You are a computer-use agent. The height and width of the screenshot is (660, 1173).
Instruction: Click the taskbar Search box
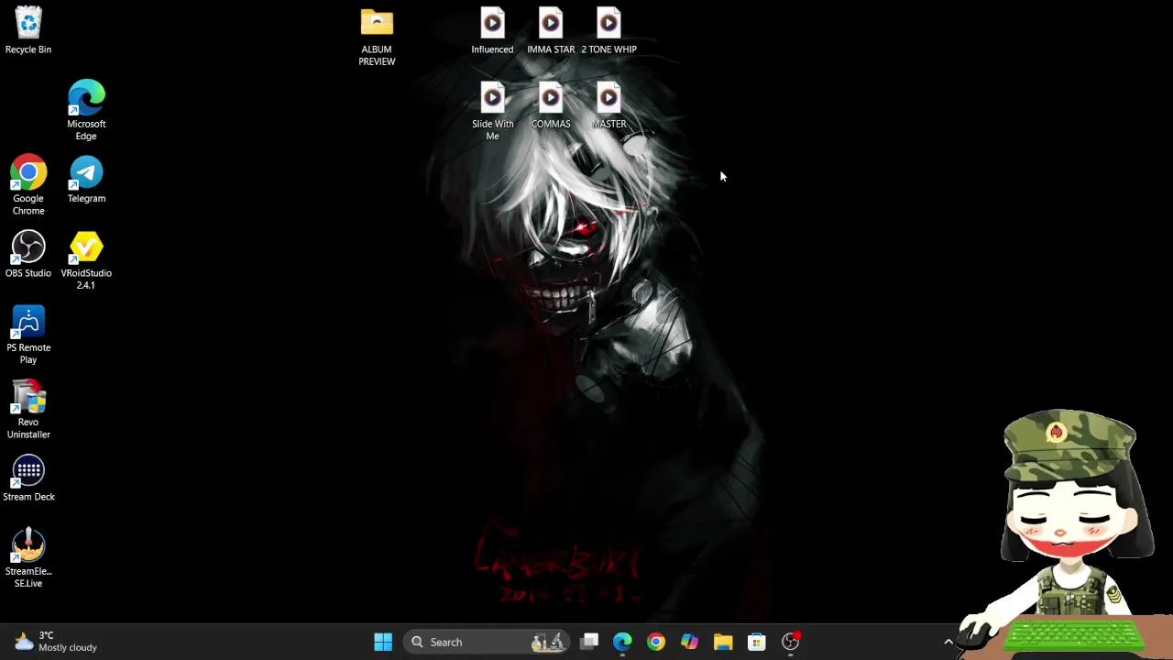(488, 642)
